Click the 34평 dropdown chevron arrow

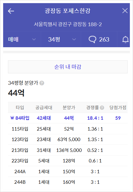coord(74,40)
